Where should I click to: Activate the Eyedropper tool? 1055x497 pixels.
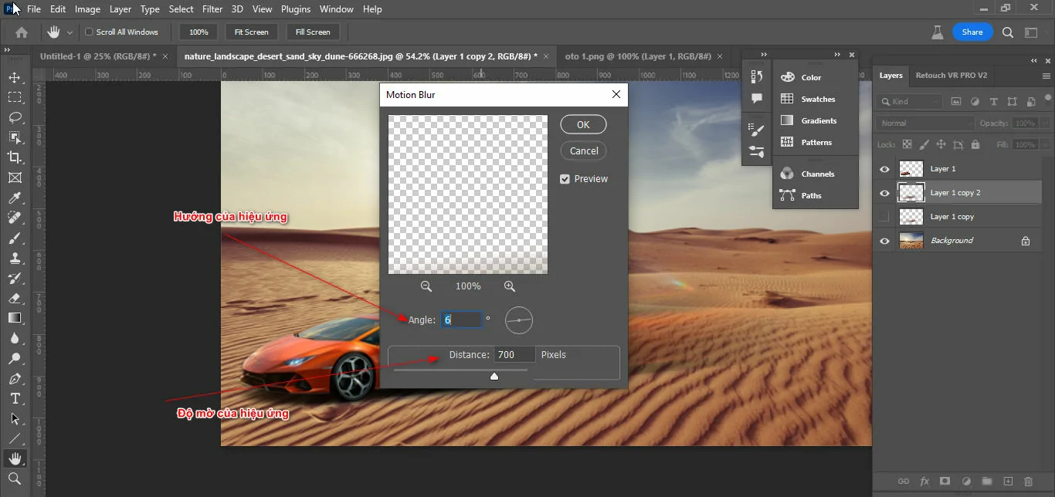(x=14, y=198)
